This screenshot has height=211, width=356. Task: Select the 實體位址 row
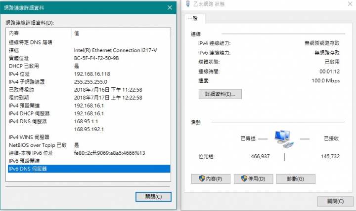pos(89,58)
